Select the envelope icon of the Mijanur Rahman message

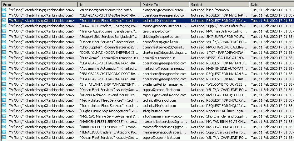click(4, 95)
